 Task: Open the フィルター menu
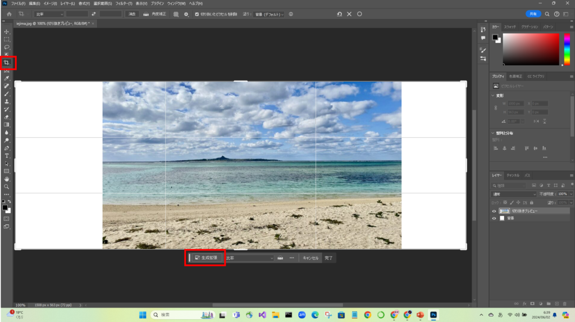click(x=124, y=3)
